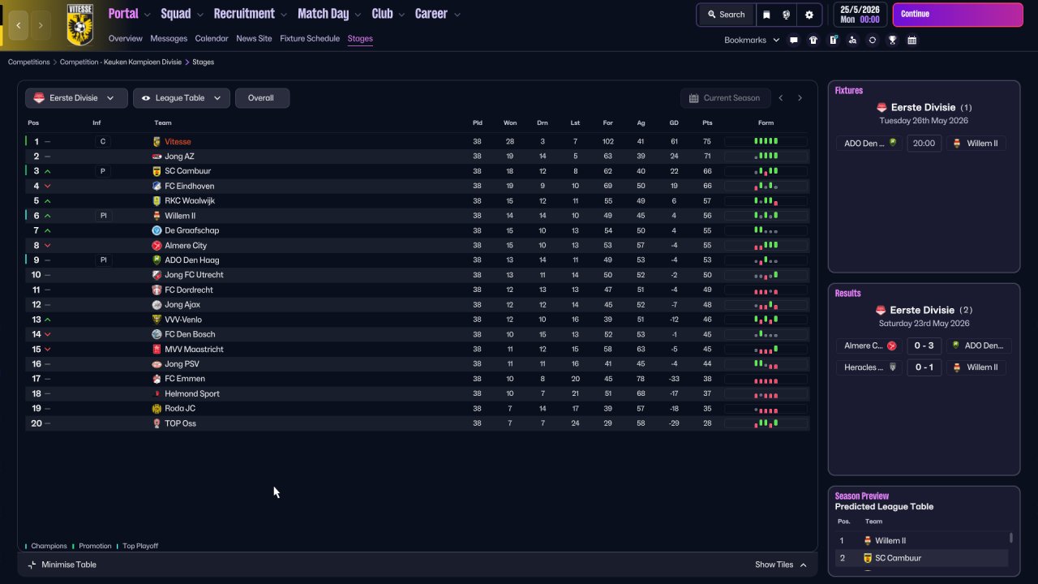Click the Continue button
Viewport: 1038px width, 584px height.
click(958, 15)
